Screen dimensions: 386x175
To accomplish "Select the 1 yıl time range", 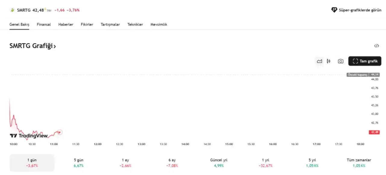I will click(x=265, y=163).
